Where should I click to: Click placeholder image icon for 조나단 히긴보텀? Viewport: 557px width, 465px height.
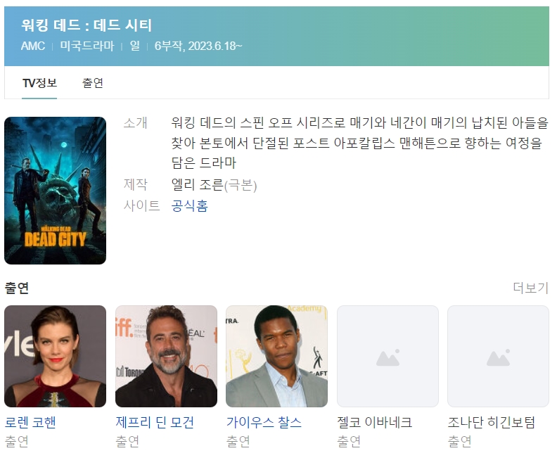pos(498,358)
